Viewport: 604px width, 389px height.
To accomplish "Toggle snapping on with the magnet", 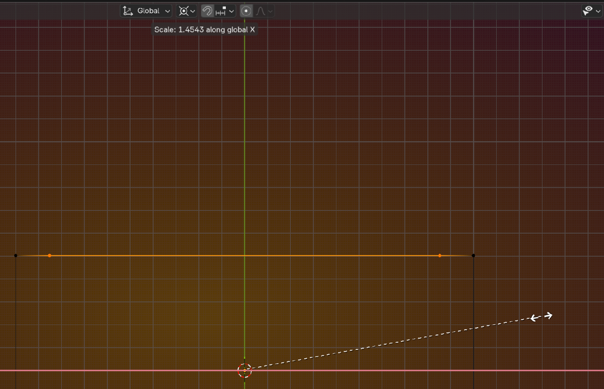I will click(208, 11).
